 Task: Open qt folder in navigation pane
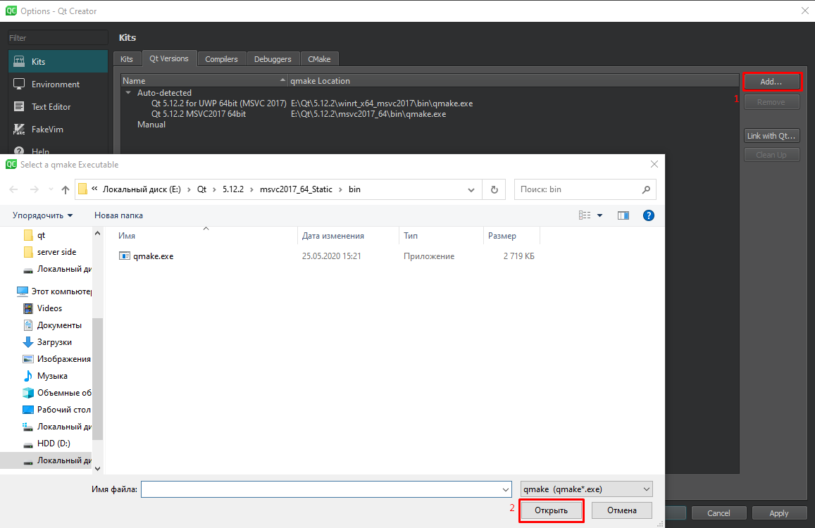click(41, 235)
